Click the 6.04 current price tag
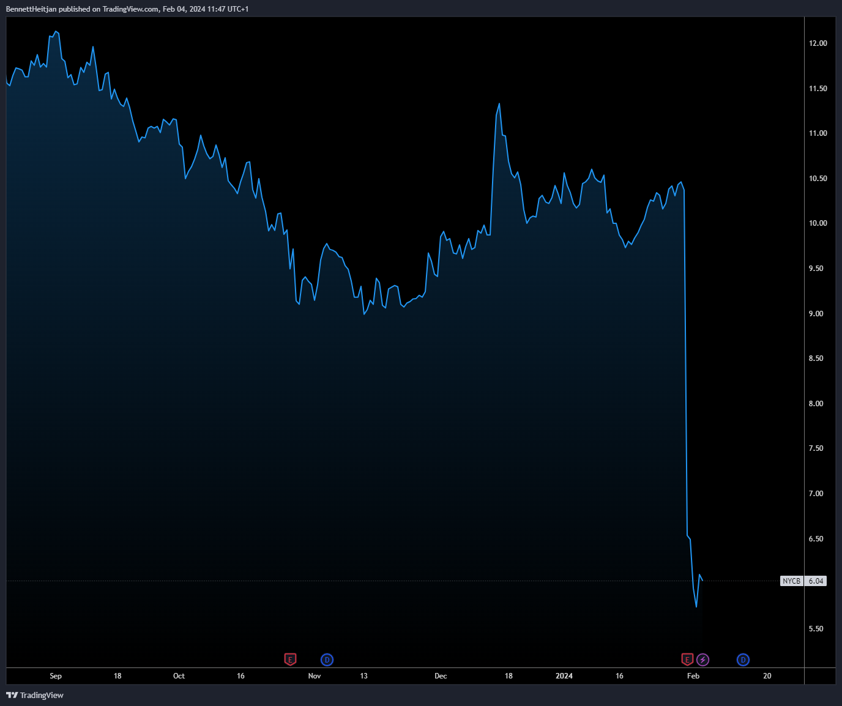The height and width of the screenshot is (706, 842). 816,581
